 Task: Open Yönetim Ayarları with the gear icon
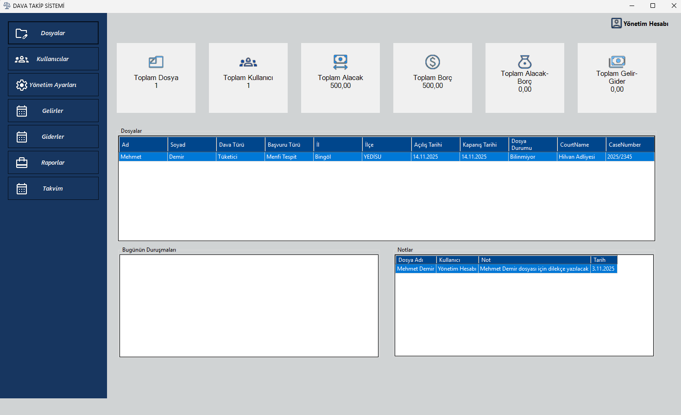point(20,85)
